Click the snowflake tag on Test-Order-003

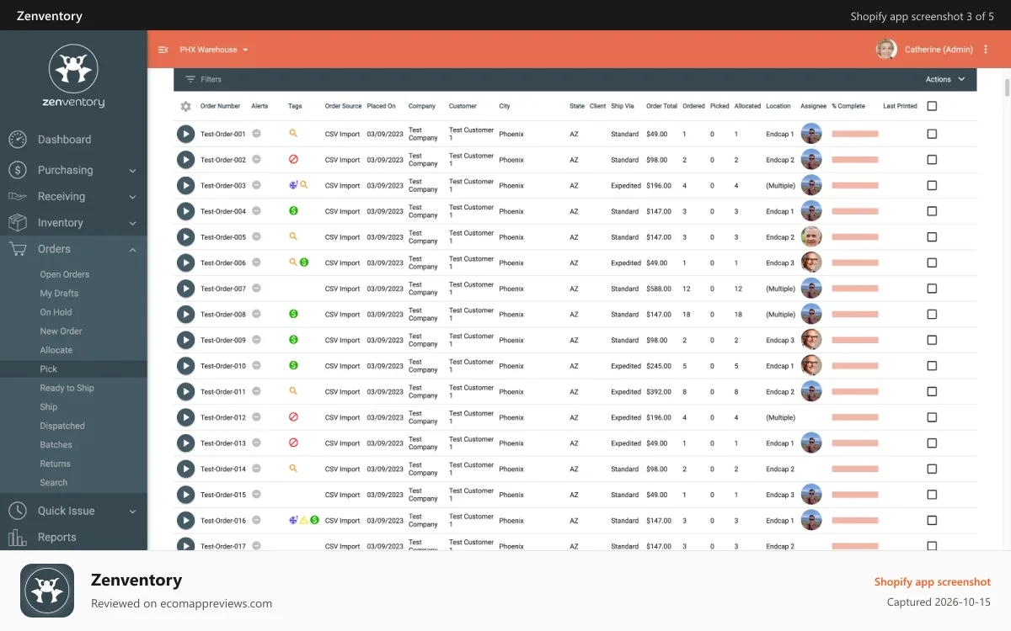pos(293,185)
